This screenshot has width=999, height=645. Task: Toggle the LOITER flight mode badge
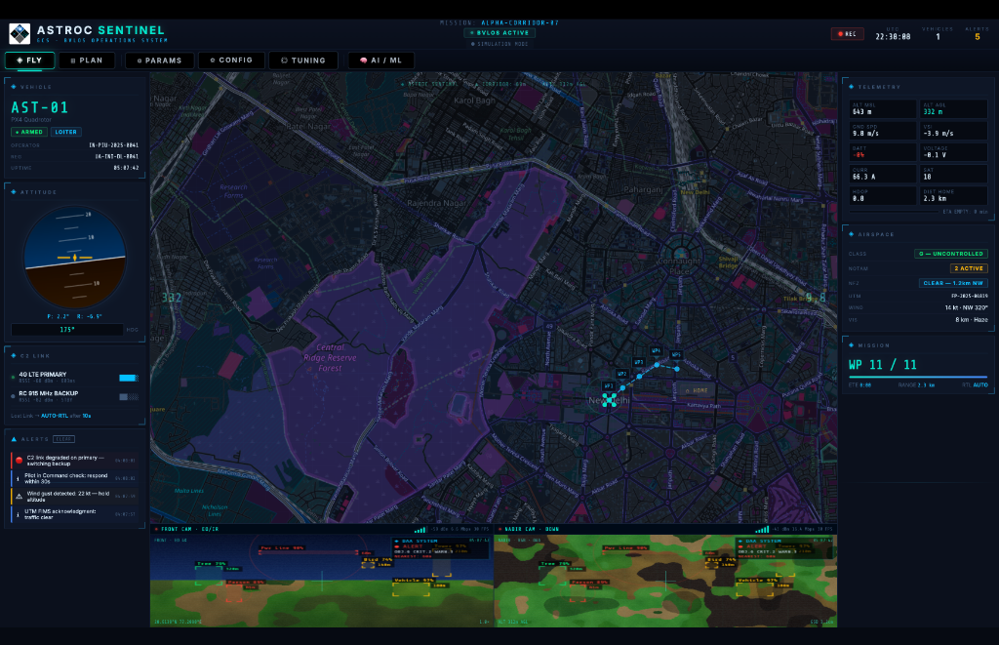pos(65,132)
